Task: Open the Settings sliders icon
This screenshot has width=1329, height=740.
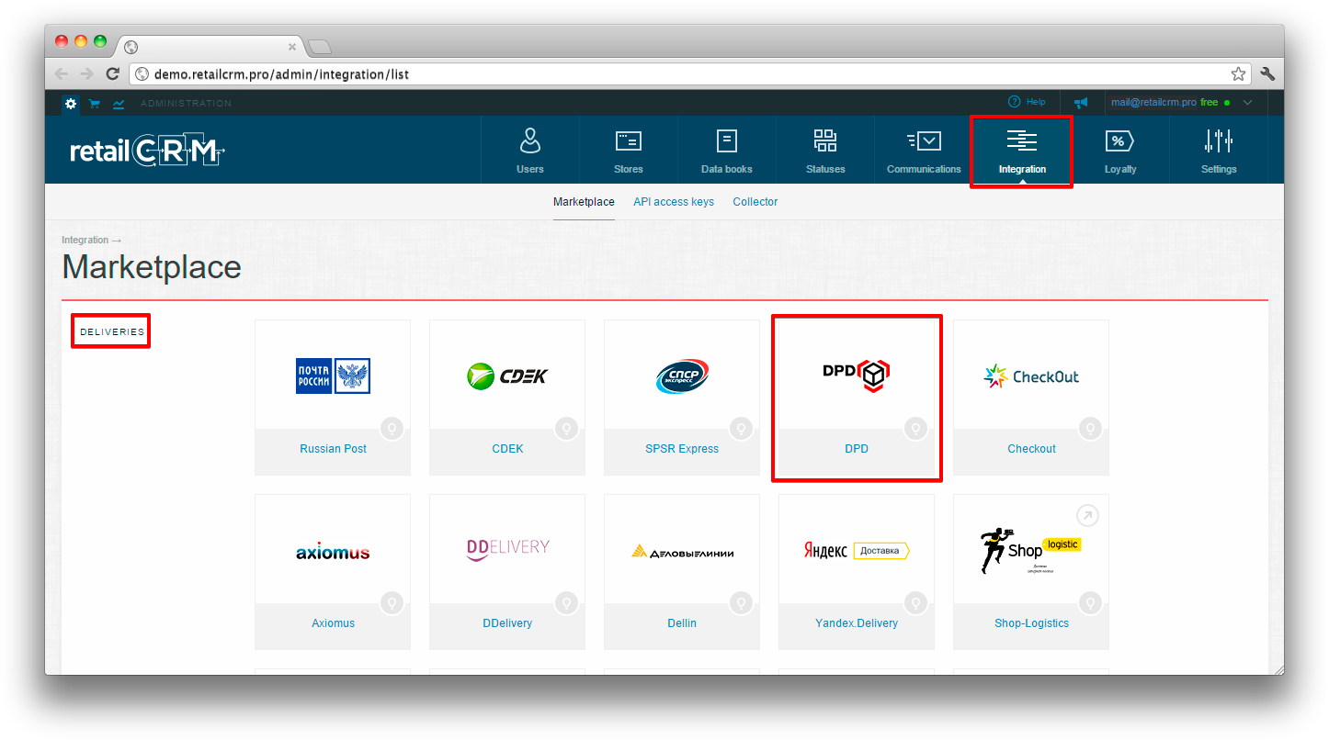Action: point(1219,141)
